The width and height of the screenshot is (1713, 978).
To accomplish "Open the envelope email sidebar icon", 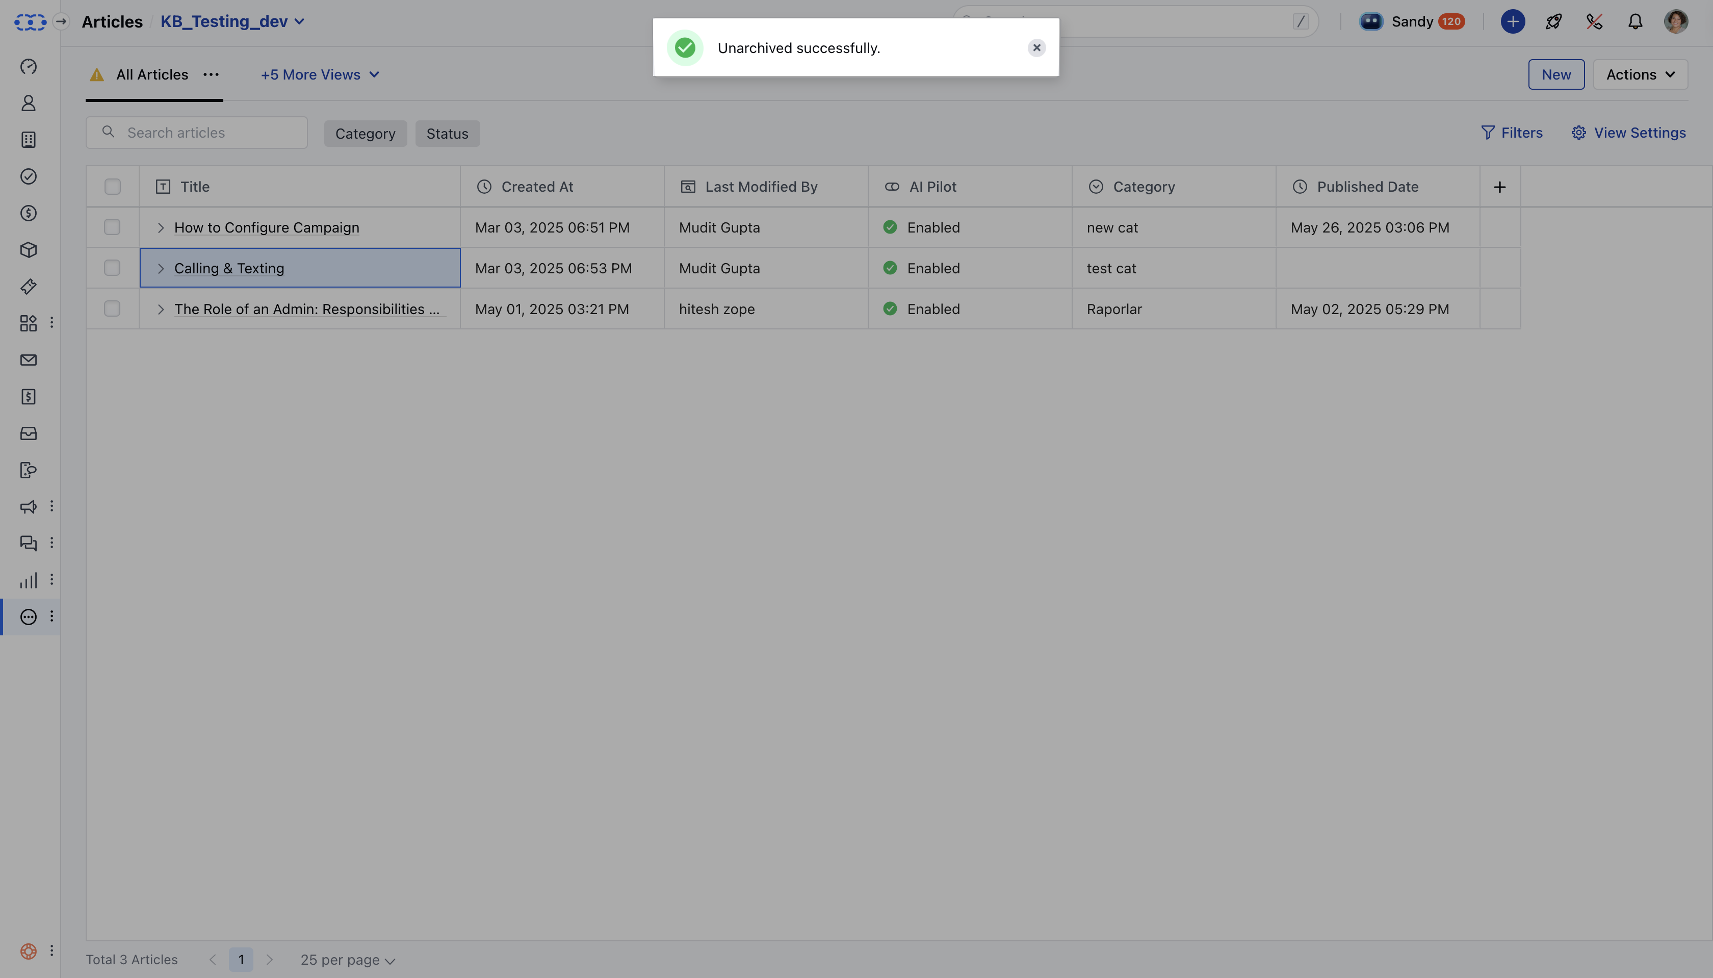I will [28, 360].
